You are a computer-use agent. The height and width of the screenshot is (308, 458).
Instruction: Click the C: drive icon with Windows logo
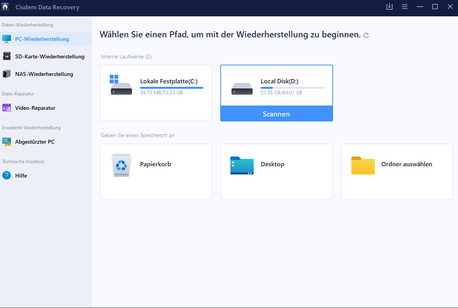click(x=121, y=85)
